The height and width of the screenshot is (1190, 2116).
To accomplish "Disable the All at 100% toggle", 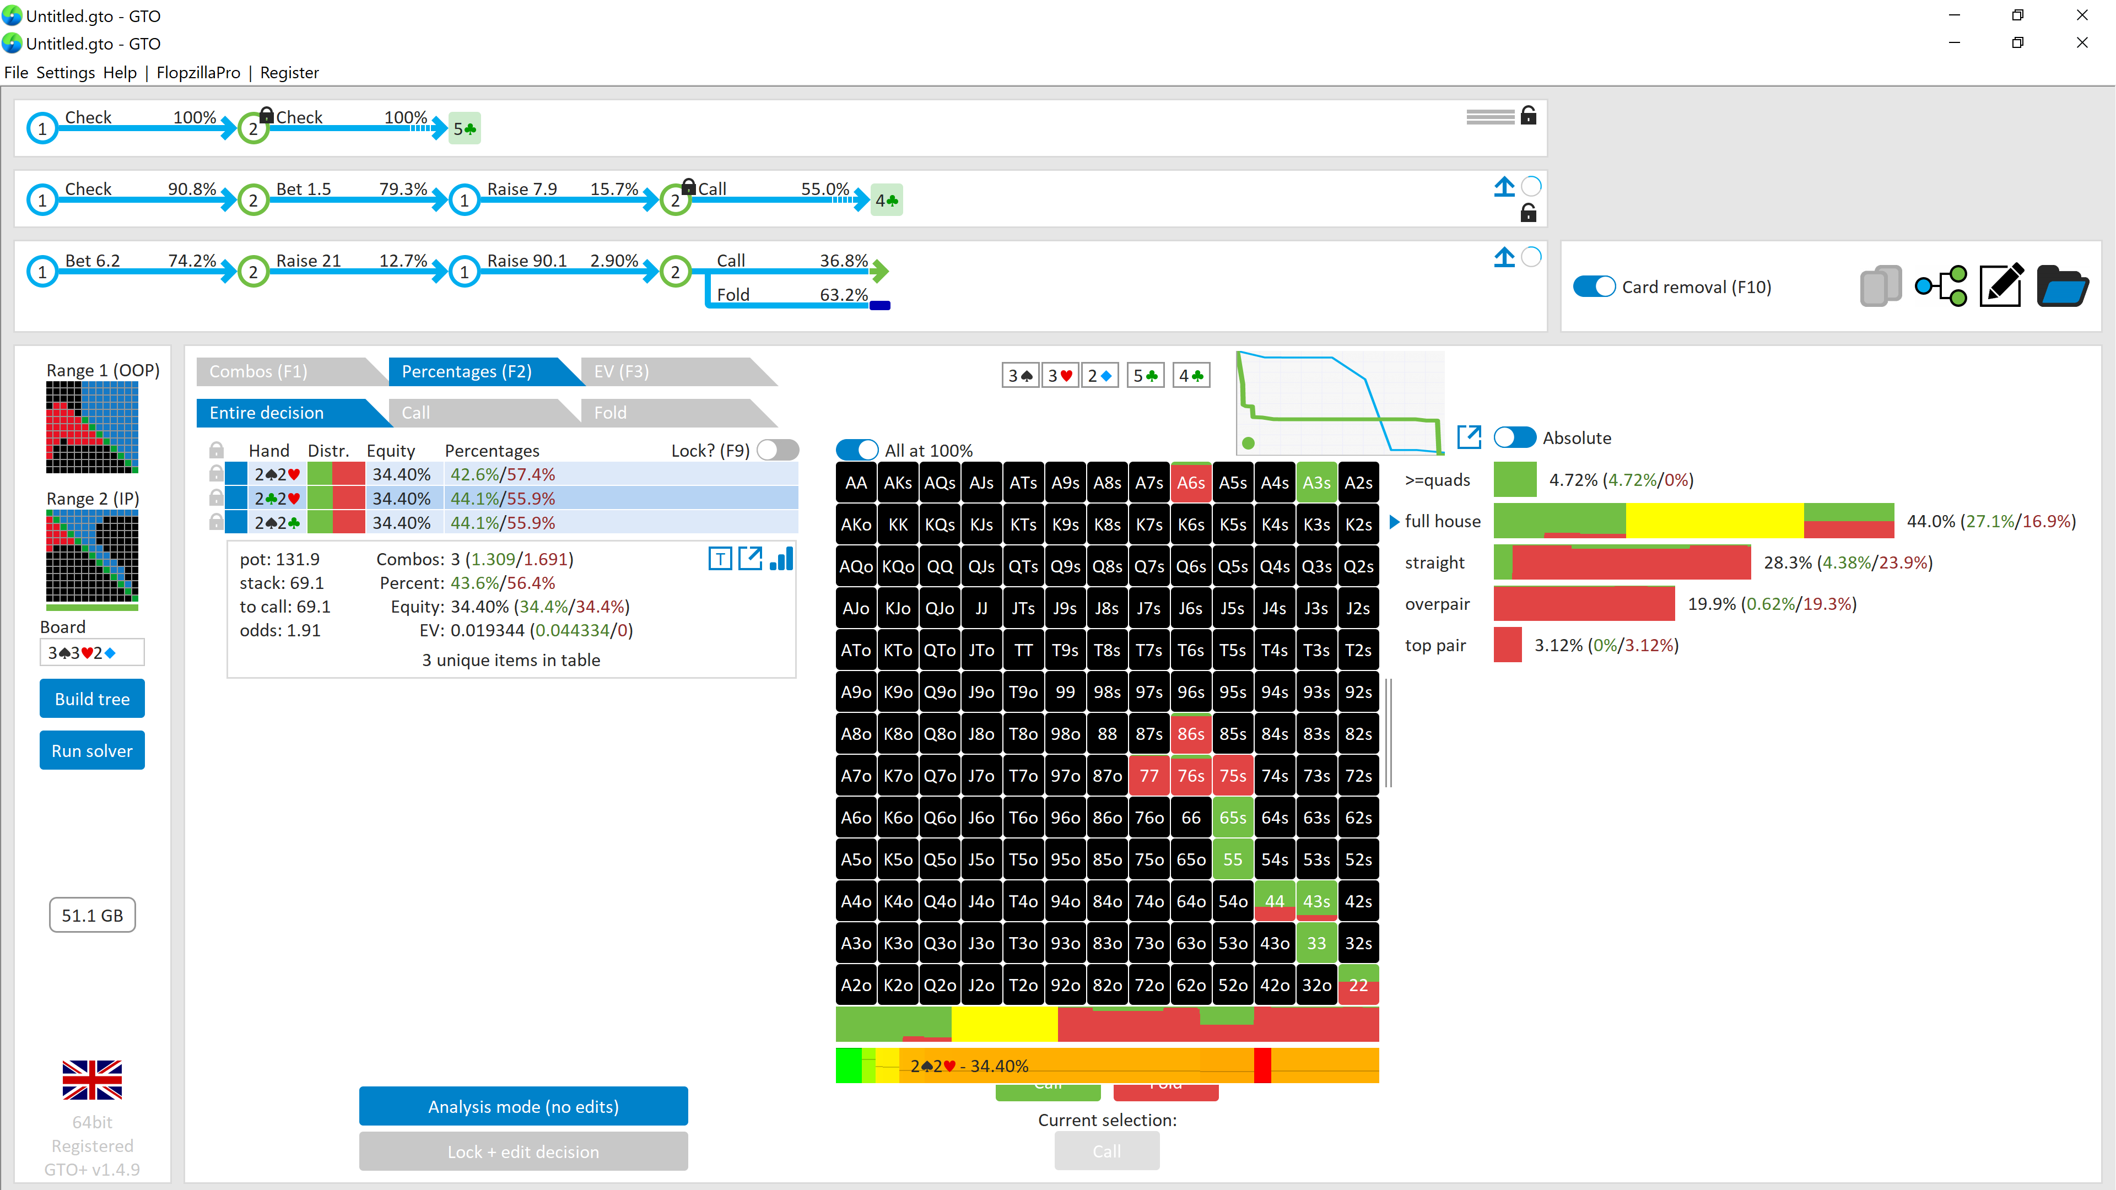I will pos(857,450).
